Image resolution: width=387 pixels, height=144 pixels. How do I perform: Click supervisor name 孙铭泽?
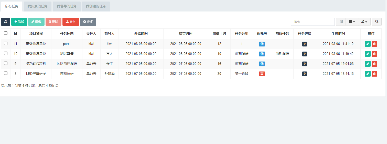pyautogui.click(x=110, y=74)
